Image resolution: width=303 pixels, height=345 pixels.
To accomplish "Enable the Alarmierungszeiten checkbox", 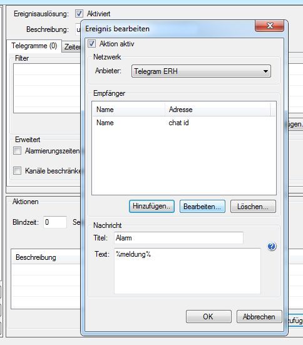I will [17, 151].
